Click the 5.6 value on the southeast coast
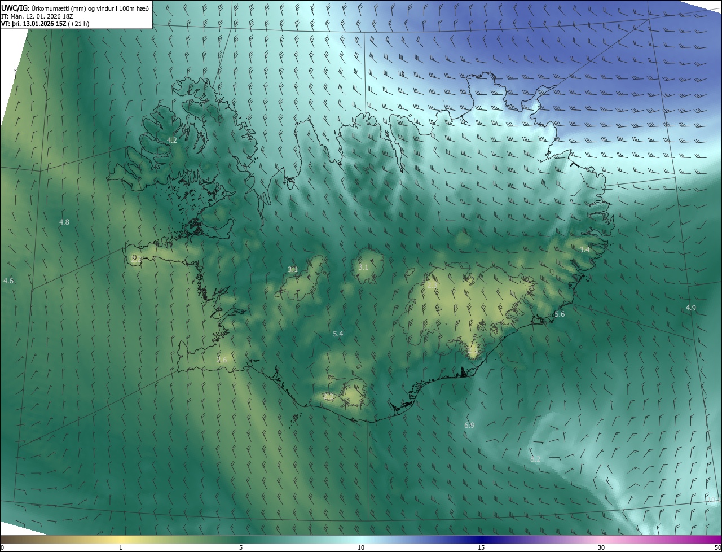 click(x=560, y=314)
